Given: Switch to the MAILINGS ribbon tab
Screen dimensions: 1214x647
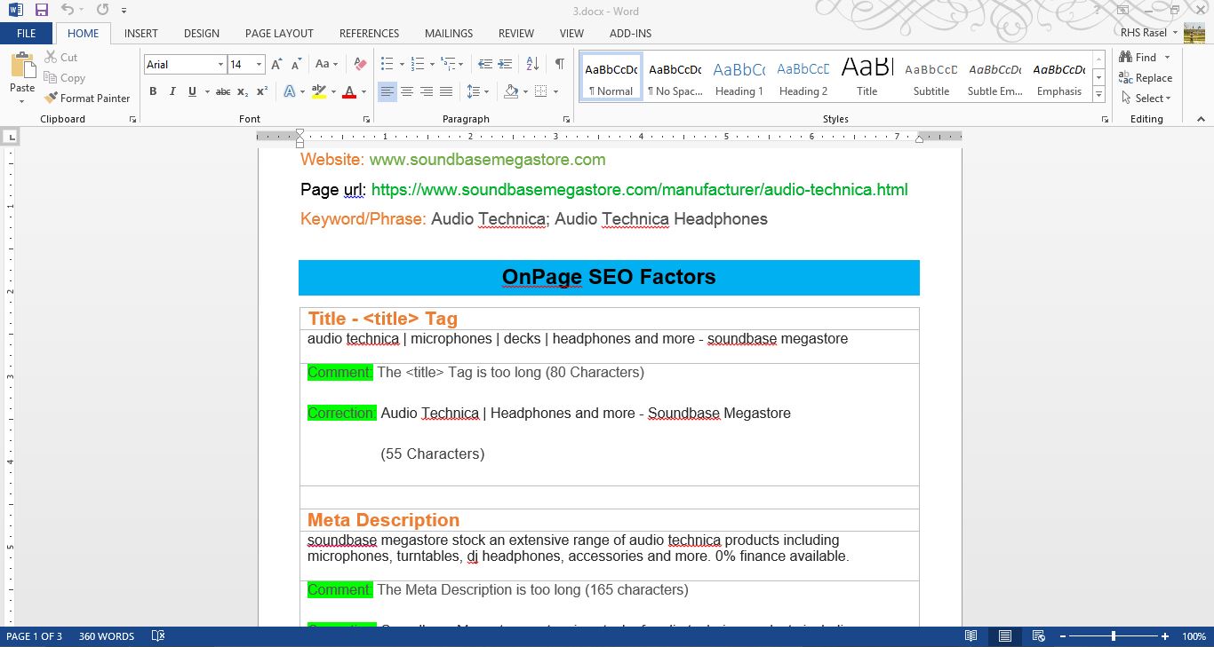Looking at the screenshot, I should point(448,33).
